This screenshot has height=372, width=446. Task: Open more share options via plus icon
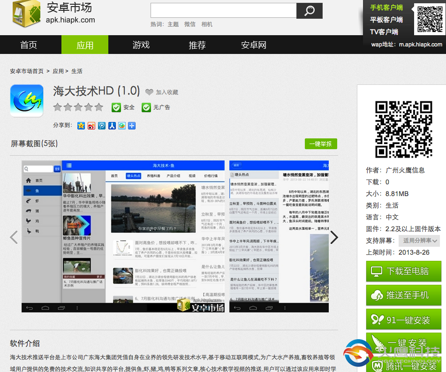[x=132, y=126]
